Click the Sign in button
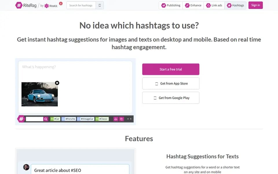 point(255,5)
